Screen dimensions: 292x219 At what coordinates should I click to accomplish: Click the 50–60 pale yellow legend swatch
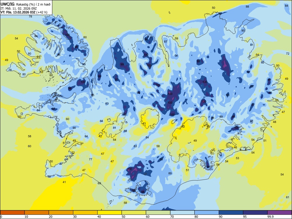click(x=134, y=213)
